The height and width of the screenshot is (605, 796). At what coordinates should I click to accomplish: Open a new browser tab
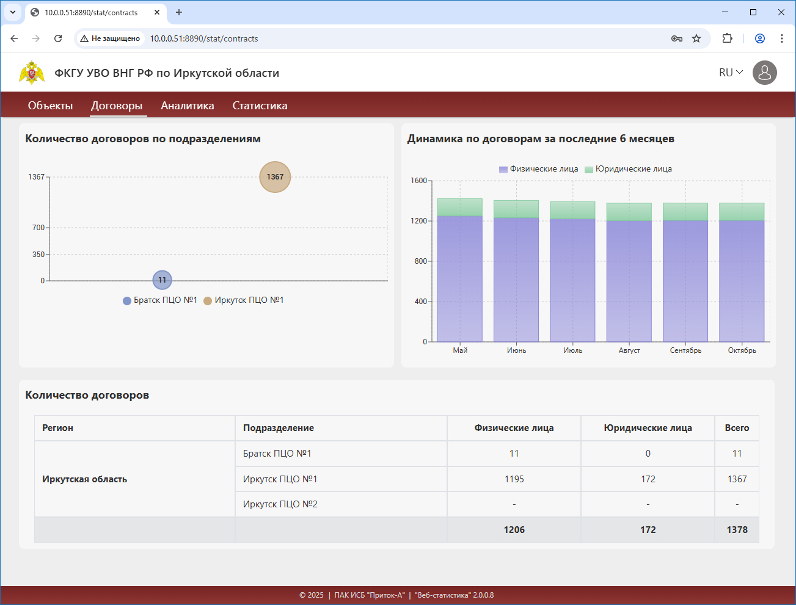click(x=179, y=12)
